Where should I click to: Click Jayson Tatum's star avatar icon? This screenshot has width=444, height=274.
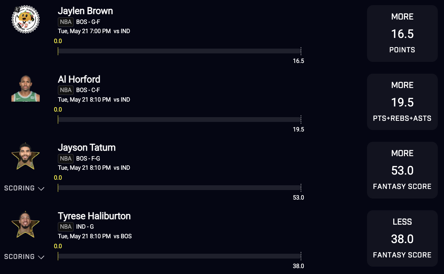[25, 156]
